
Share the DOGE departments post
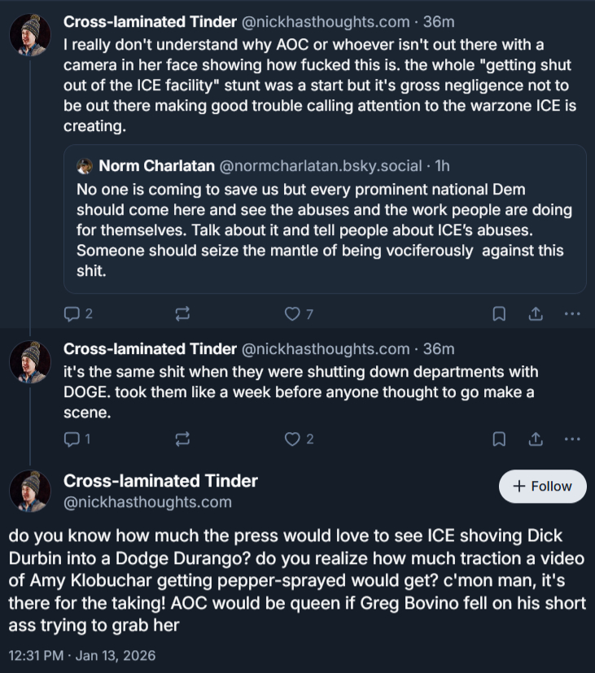point(536,439)
